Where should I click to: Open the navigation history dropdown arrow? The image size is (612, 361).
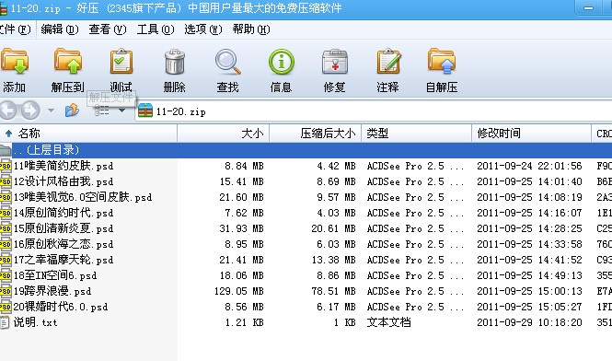(x=52, y=111)
